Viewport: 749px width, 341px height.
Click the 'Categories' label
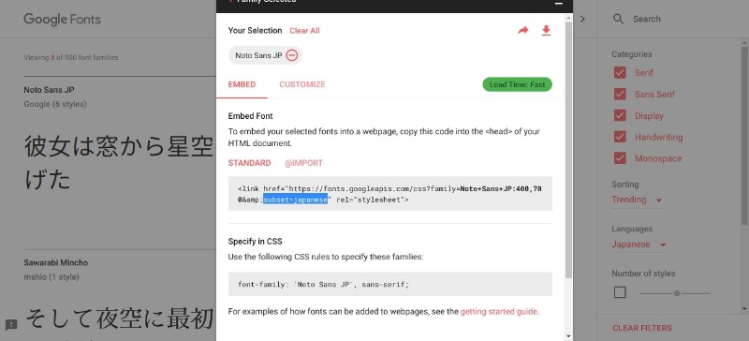(631, 54)
